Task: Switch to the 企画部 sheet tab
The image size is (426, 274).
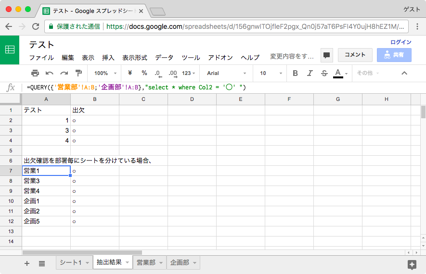Action: tap(180, 262)
